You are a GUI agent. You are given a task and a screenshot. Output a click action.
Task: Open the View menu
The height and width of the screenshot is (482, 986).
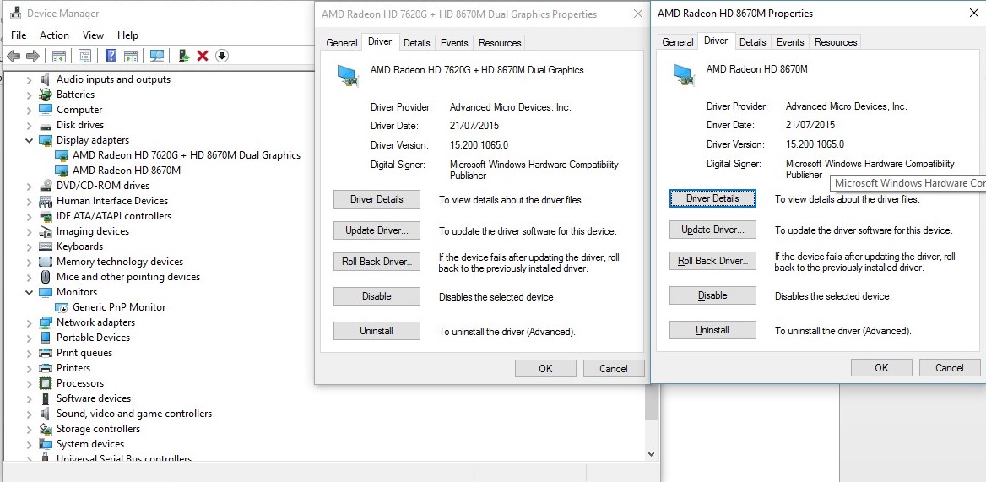(93, 35)
